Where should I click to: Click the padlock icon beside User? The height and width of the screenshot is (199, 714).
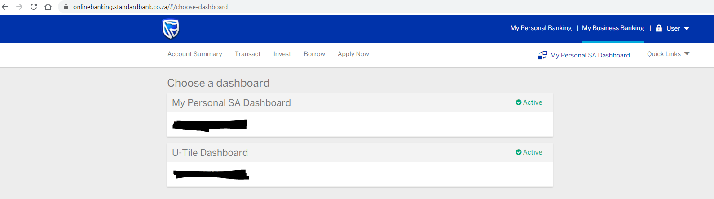coord(659,28)
